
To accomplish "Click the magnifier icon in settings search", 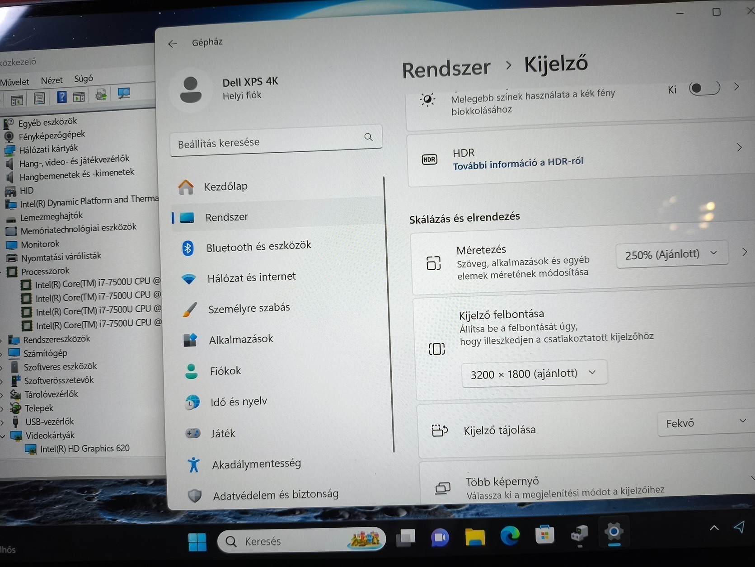I will pos(368,137).
